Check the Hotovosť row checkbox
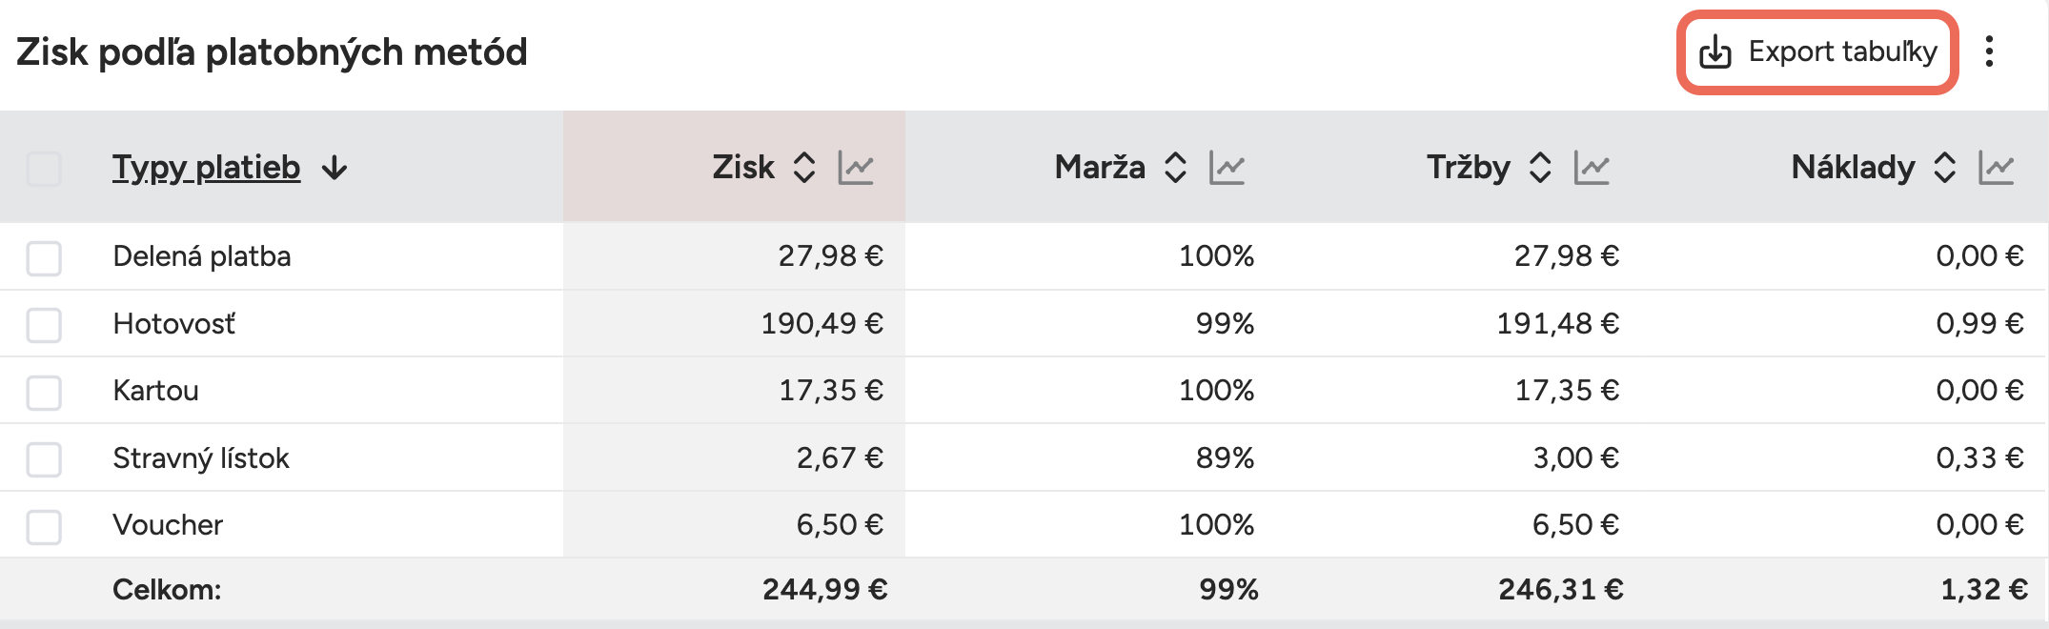Image resolution: width=2049 pixels, height=629 pixels. click(x=44, y=323)
